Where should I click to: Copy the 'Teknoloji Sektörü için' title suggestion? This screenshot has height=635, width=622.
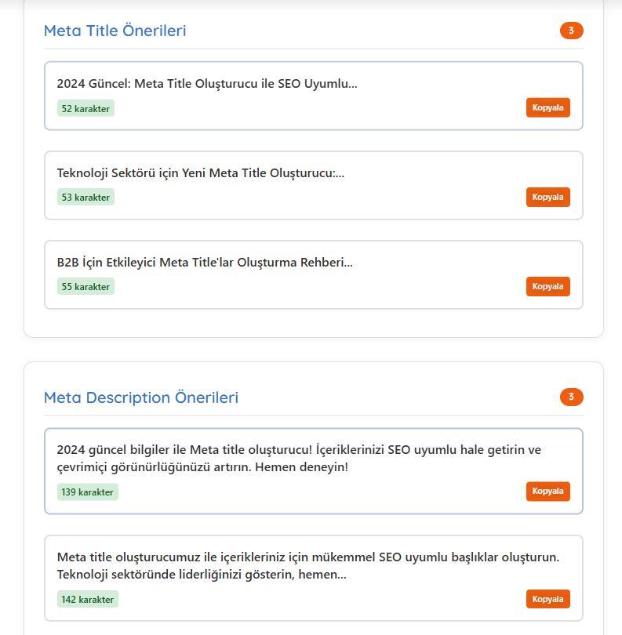point(547,197)
